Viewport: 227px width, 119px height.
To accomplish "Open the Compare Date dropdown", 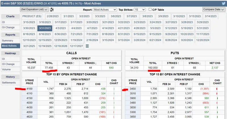I will [214, 9].
